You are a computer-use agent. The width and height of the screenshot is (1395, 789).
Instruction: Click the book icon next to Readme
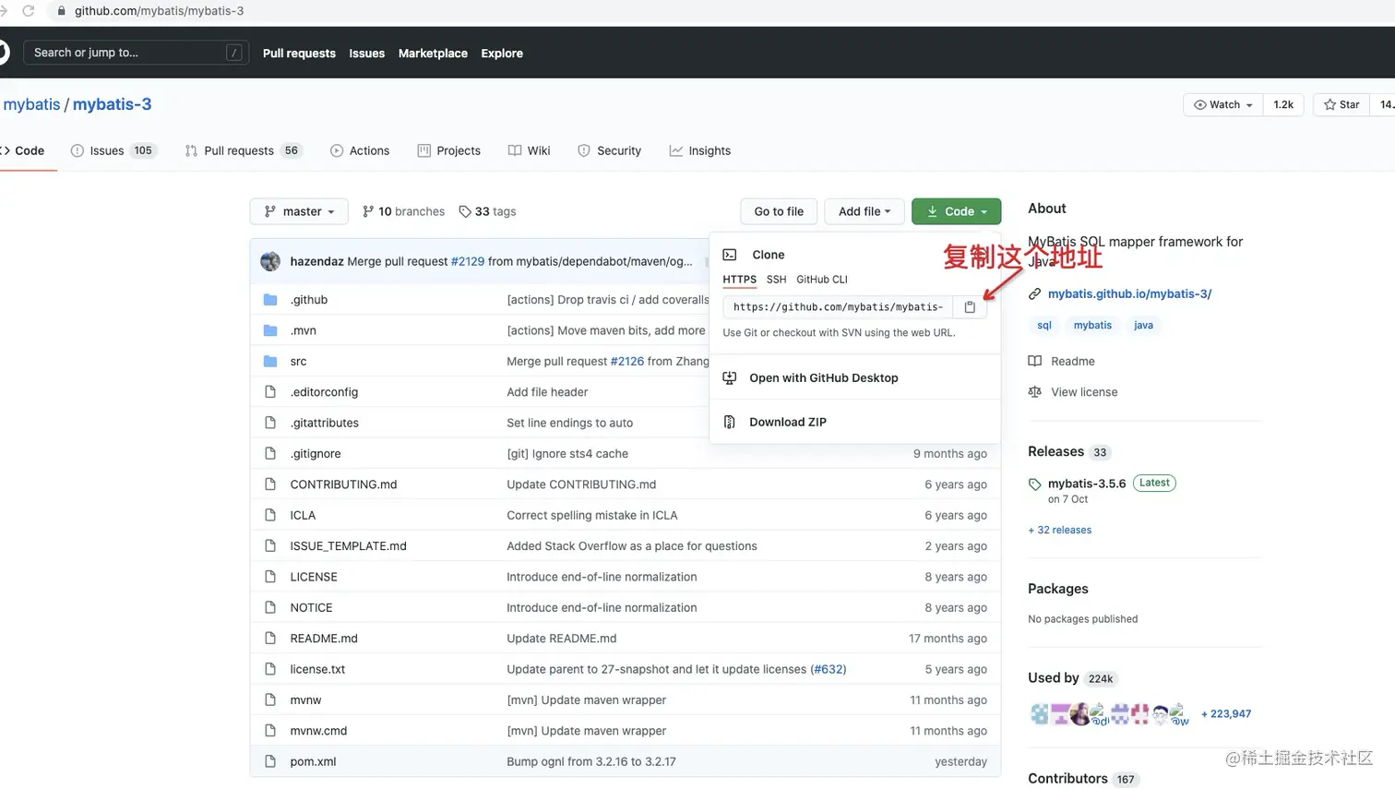pos(1035,361)
